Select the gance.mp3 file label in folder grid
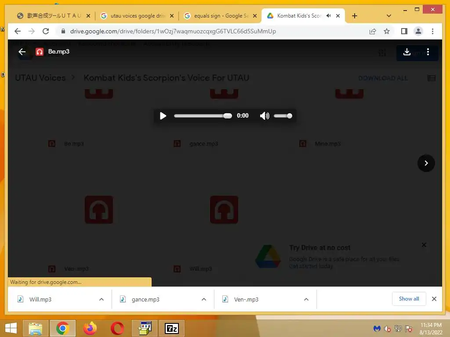 click(x=203, y=144)
